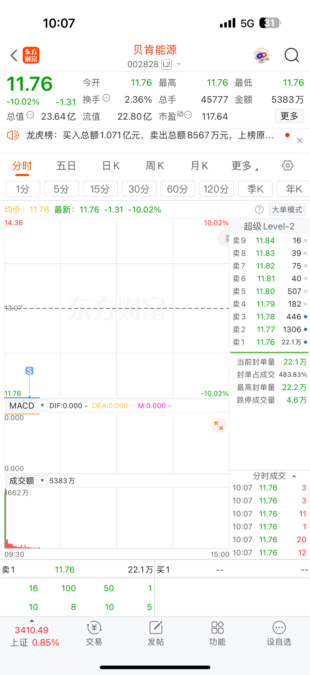Select the 1分 period button
The image size is (310, 675).
[x=23, y=189]
